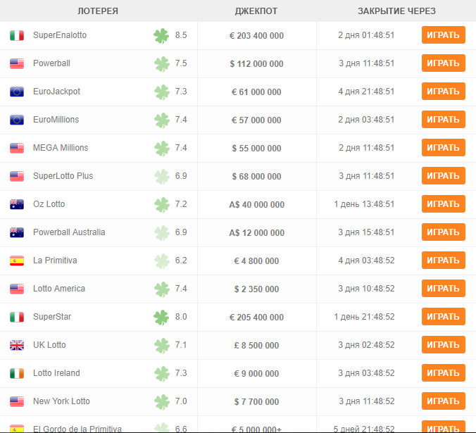Image resolution: width=476 pixels, height=433 pixels.
Task: Click the clover rating icon for SuperEnalotto
Action: click(x=161, y=36)
